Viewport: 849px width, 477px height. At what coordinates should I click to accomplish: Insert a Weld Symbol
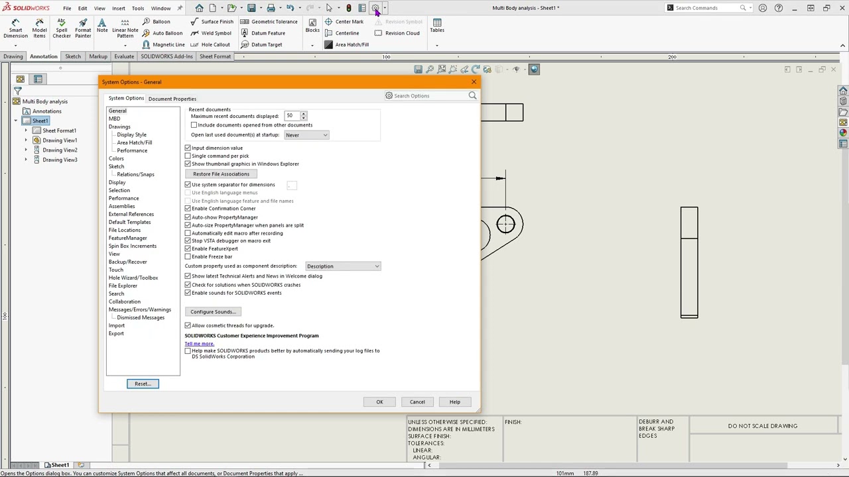pyautogui.click(x=211, y=33)
